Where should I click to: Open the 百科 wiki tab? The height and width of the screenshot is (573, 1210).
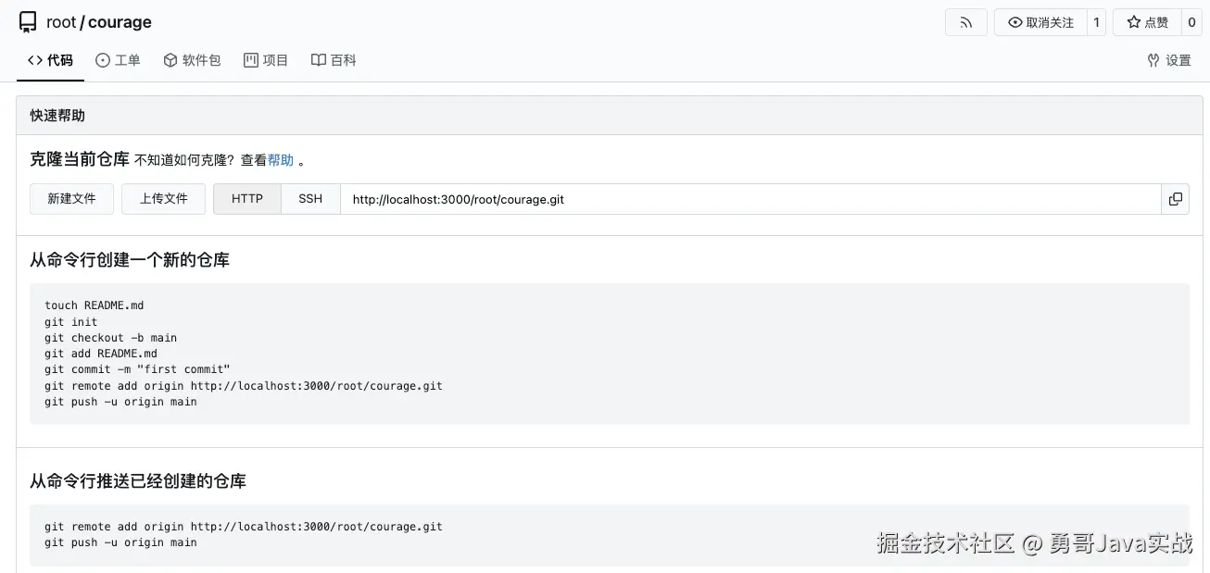pos(334,60)
